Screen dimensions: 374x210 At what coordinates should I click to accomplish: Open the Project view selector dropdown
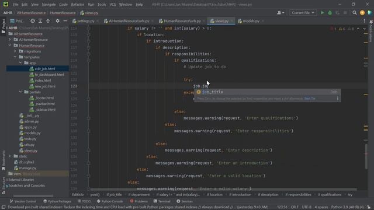tap(16, 21)
